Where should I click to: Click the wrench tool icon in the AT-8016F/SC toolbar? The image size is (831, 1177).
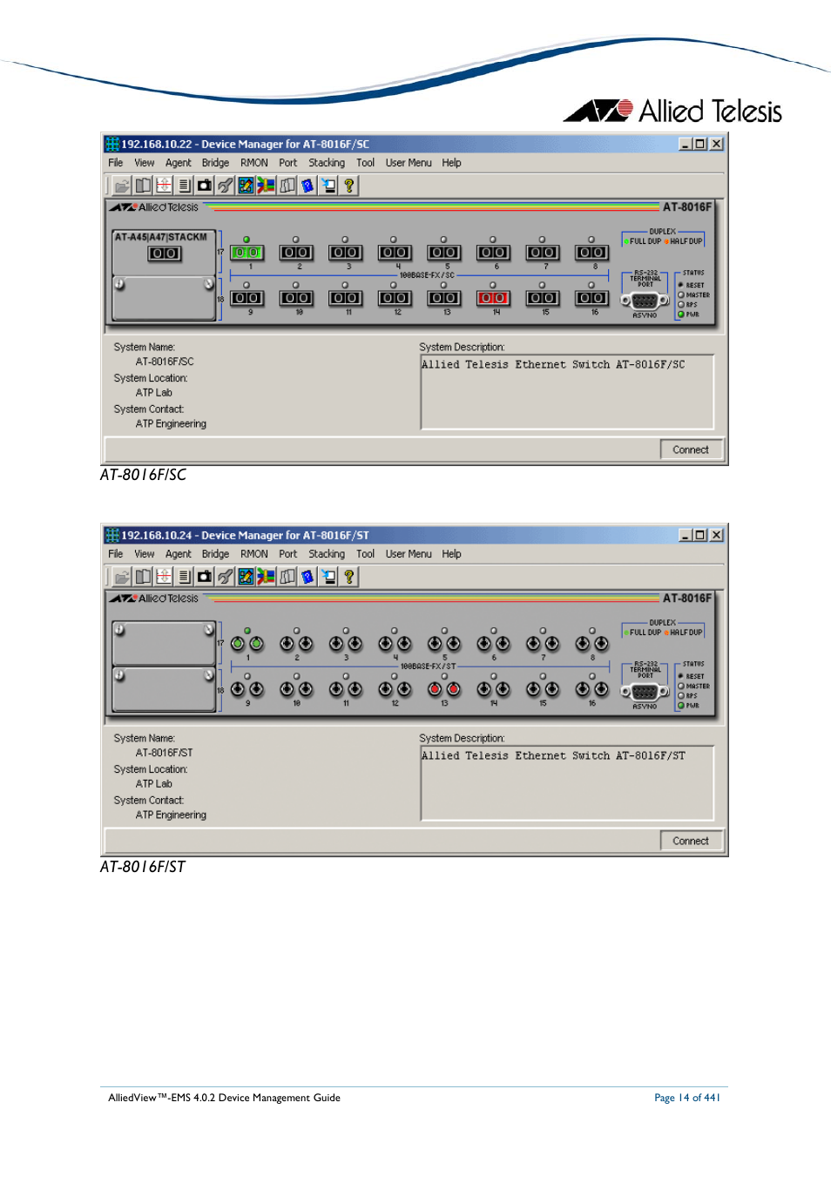click(226, 186)
